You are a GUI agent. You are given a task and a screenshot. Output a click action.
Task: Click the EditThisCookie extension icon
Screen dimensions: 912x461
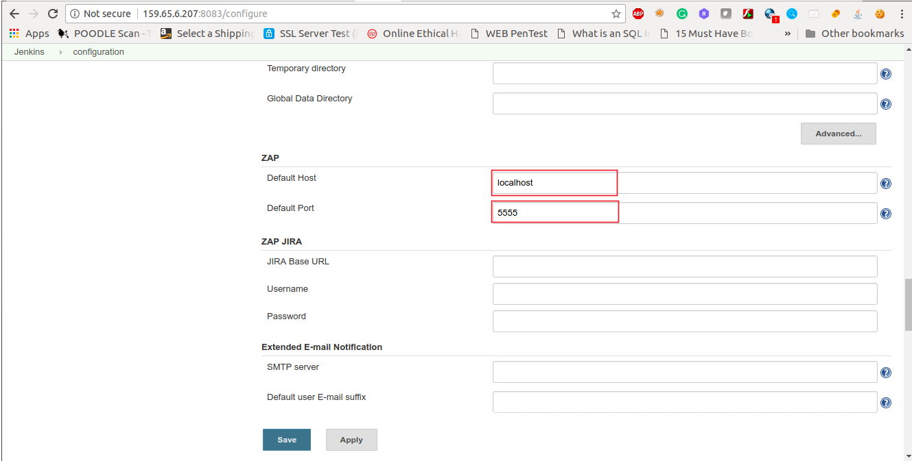pyautogui.click(x=879, y=13)
